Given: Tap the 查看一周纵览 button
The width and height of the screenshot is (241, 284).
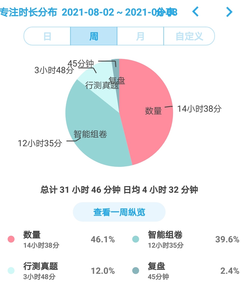Looking at the screenshot, I should point(119,212).
